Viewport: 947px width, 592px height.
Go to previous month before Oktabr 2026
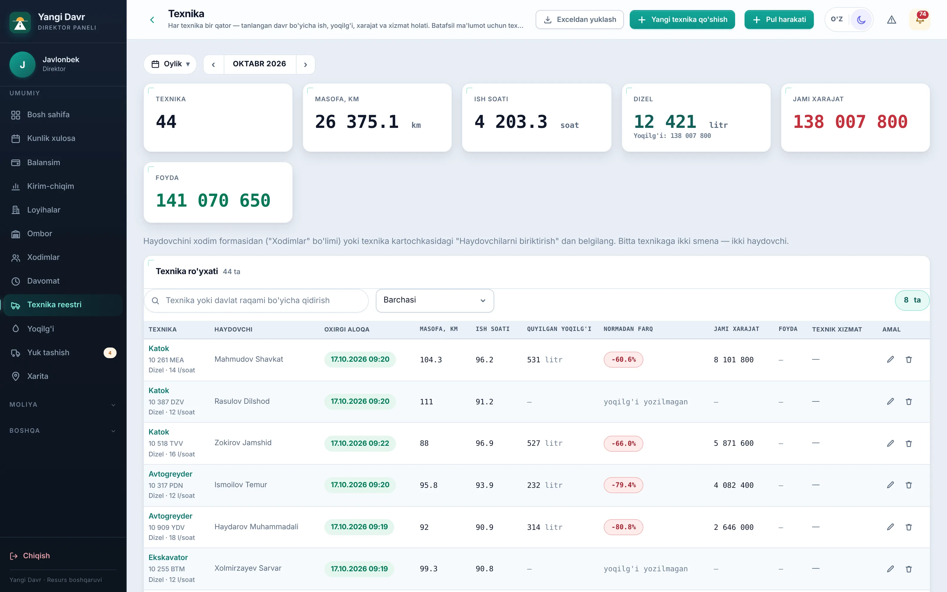click(213, 65)
